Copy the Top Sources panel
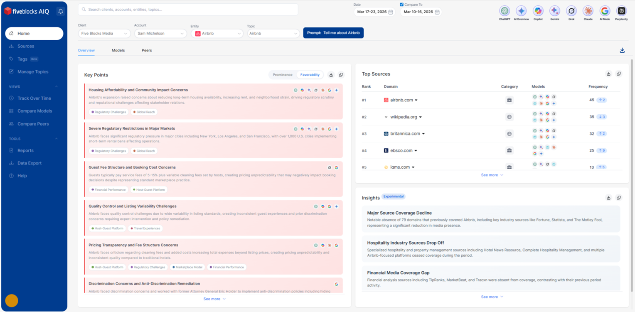 point(618,74)
